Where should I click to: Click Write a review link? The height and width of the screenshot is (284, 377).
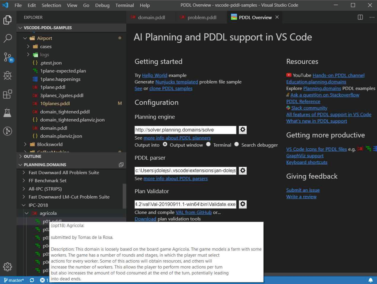[301, 197]
